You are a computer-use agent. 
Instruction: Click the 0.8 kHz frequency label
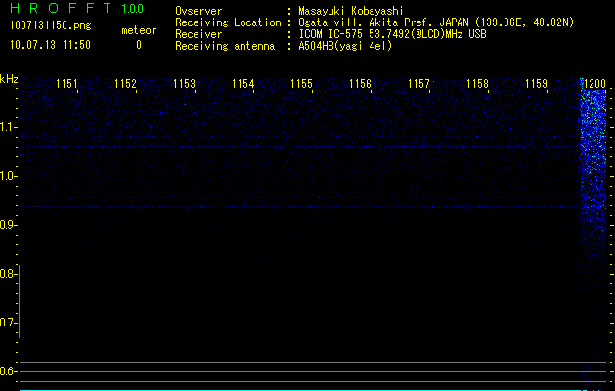(x=8, y=274)
